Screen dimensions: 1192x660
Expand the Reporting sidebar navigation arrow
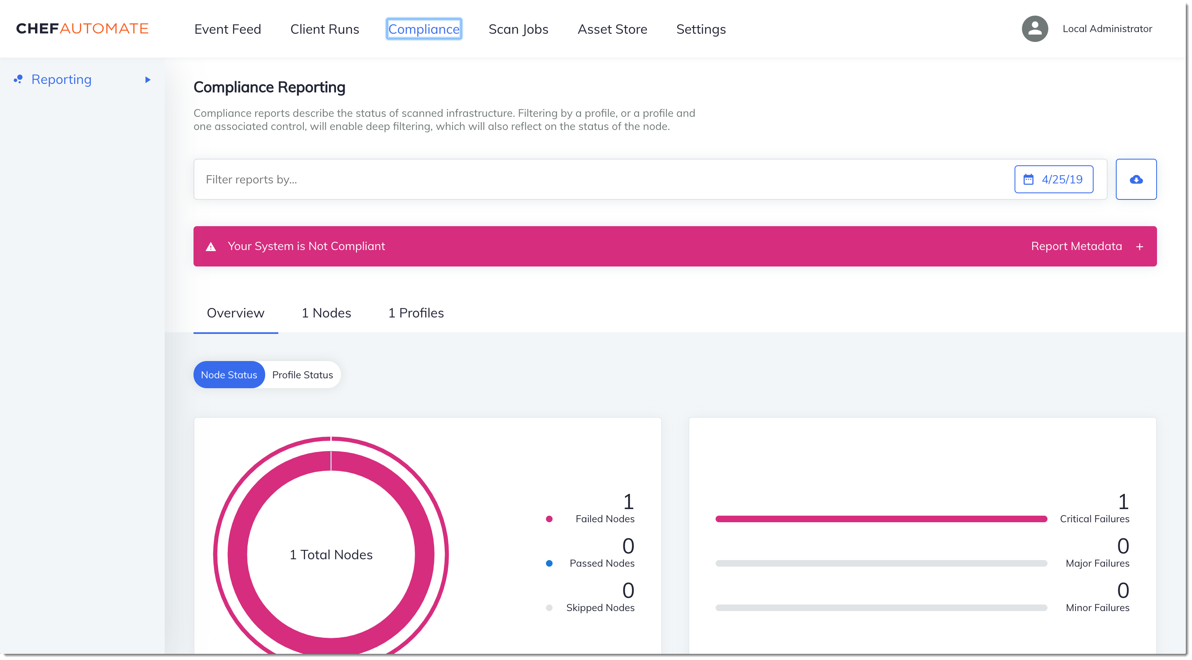coord(147,79)
